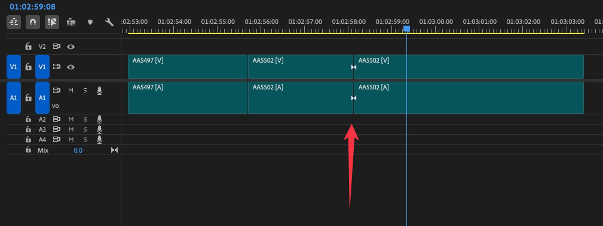Click the vo label on A1 track
Viewport: 603px width, 226px height.
tap(56, 106)
